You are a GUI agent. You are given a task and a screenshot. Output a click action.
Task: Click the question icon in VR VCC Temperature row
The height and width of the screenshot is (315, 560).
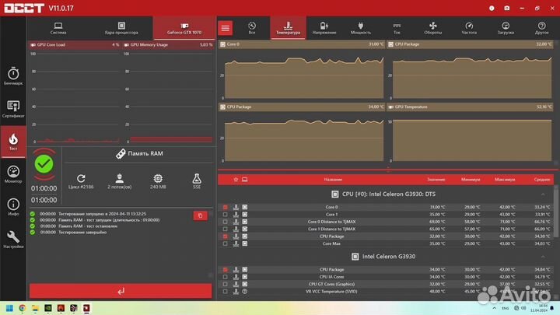[245, 292]
